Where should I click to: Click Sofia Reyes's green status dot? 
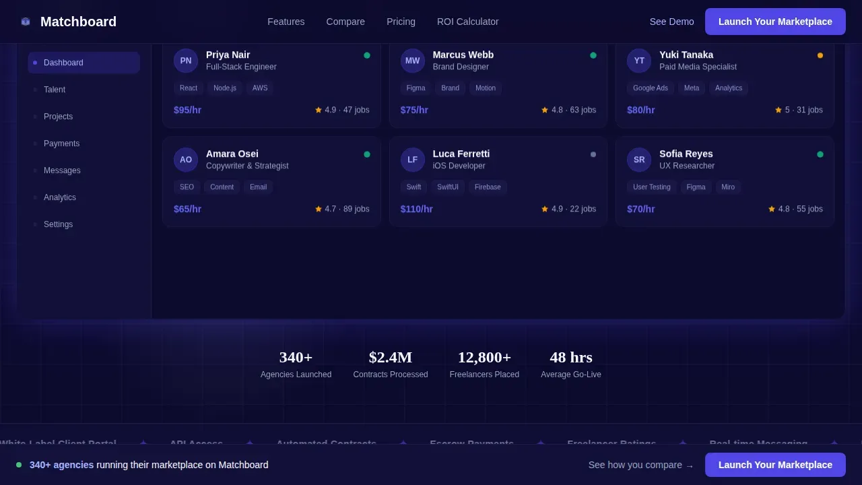point(820,154)
